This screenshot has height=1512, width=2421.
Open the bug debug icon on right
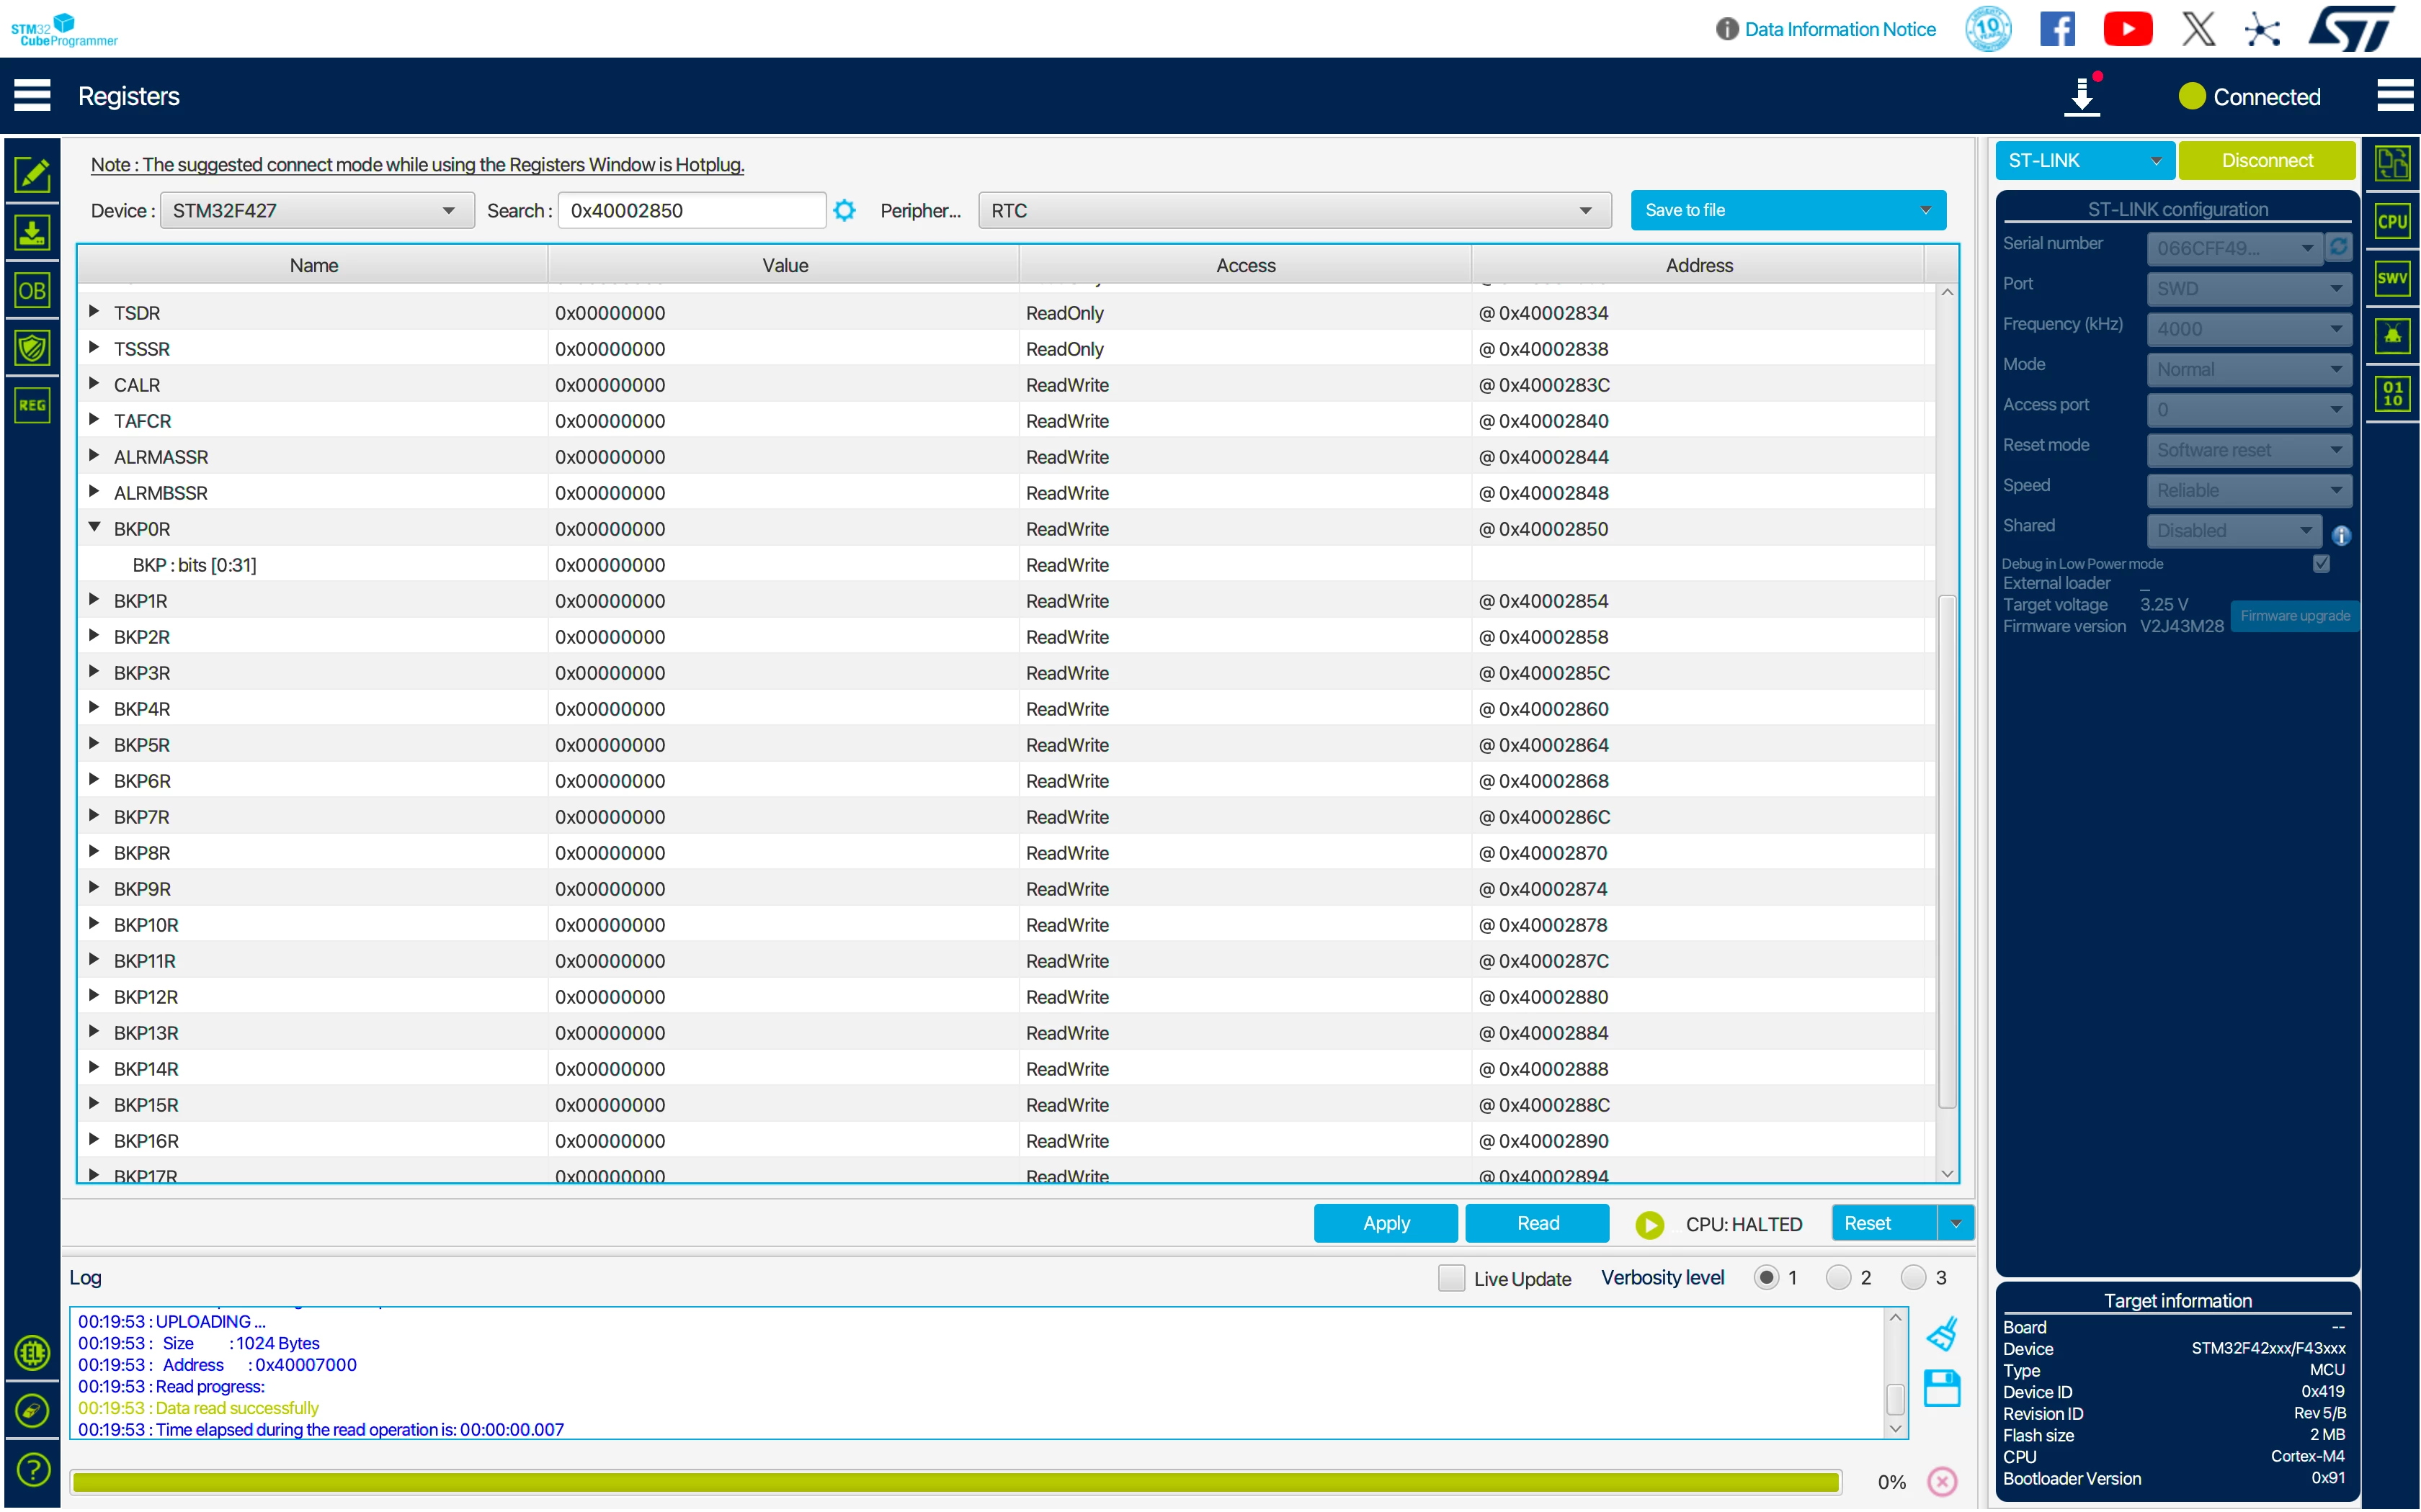2392,336
